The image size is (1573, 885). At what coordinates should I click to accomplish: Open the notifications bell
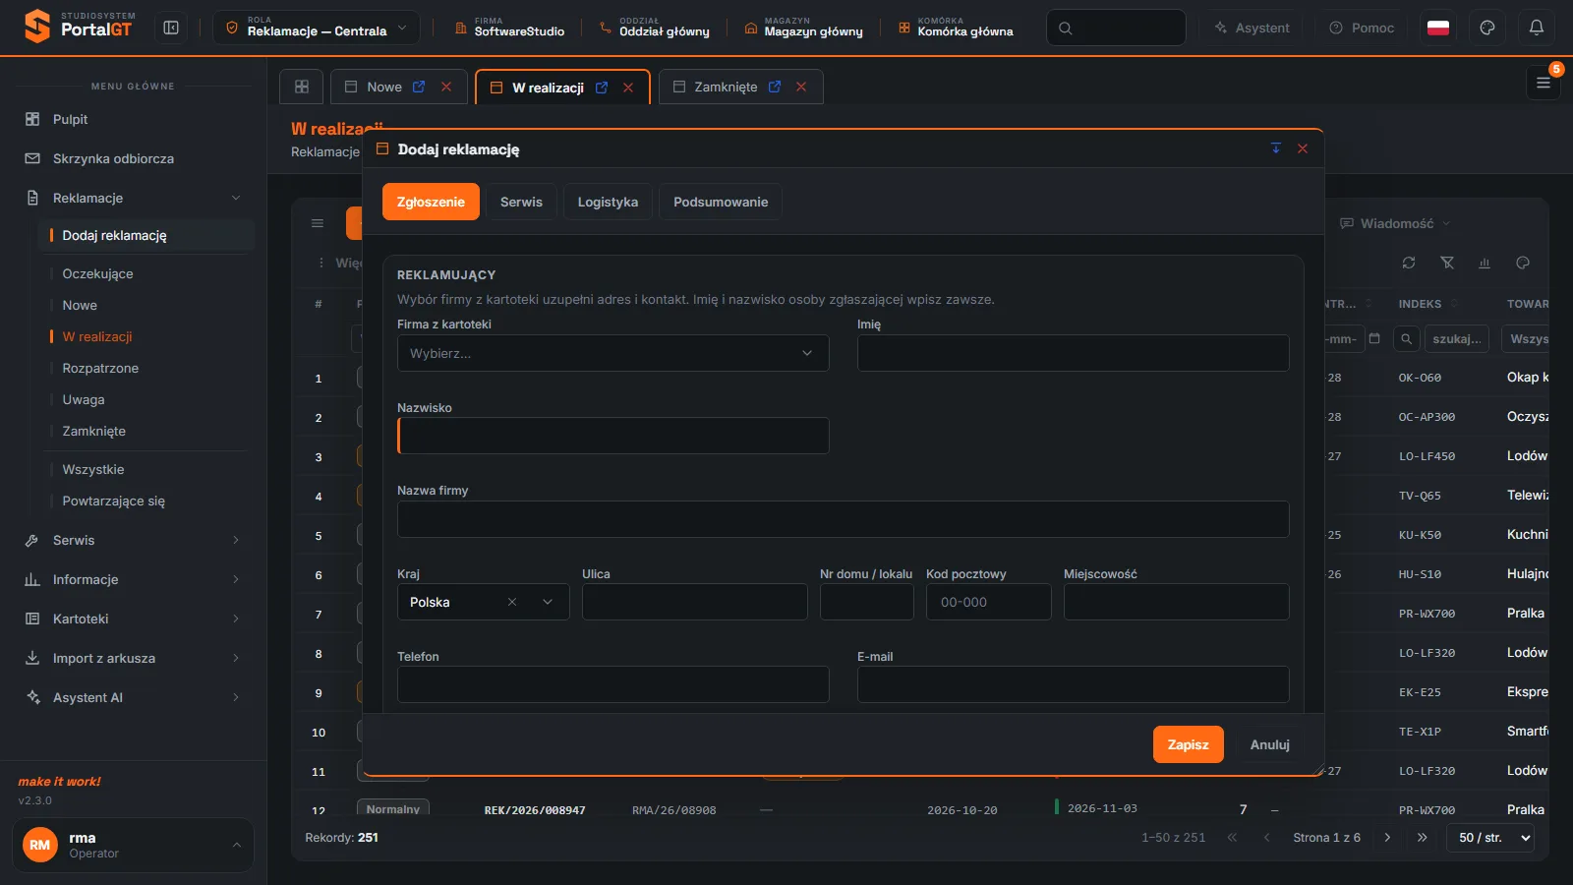[1537, 28]
